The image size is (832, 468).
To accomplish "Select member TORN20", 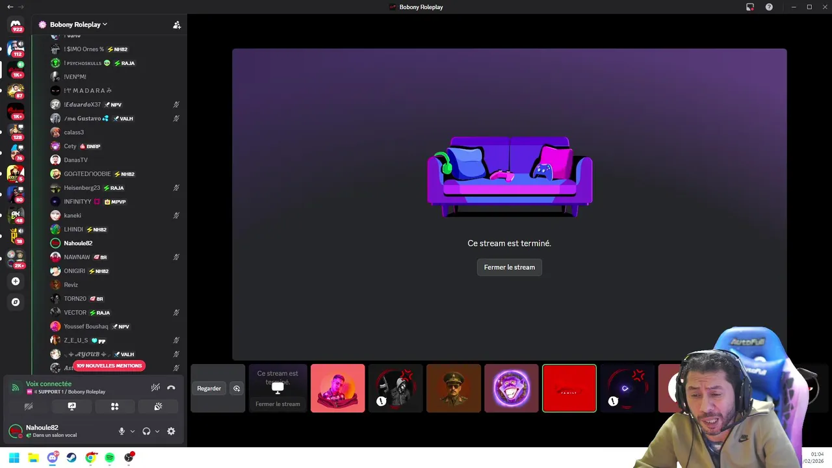I will [75, 298].
